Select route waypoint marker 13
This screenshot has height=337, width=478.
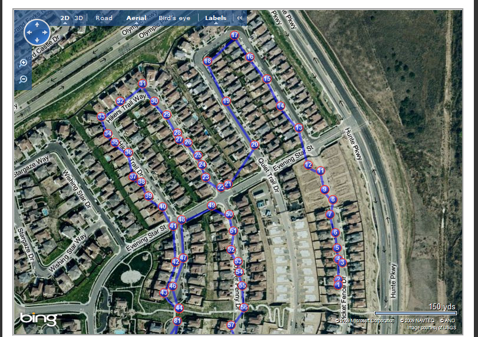pyautogui.click(x=299, y=128)
